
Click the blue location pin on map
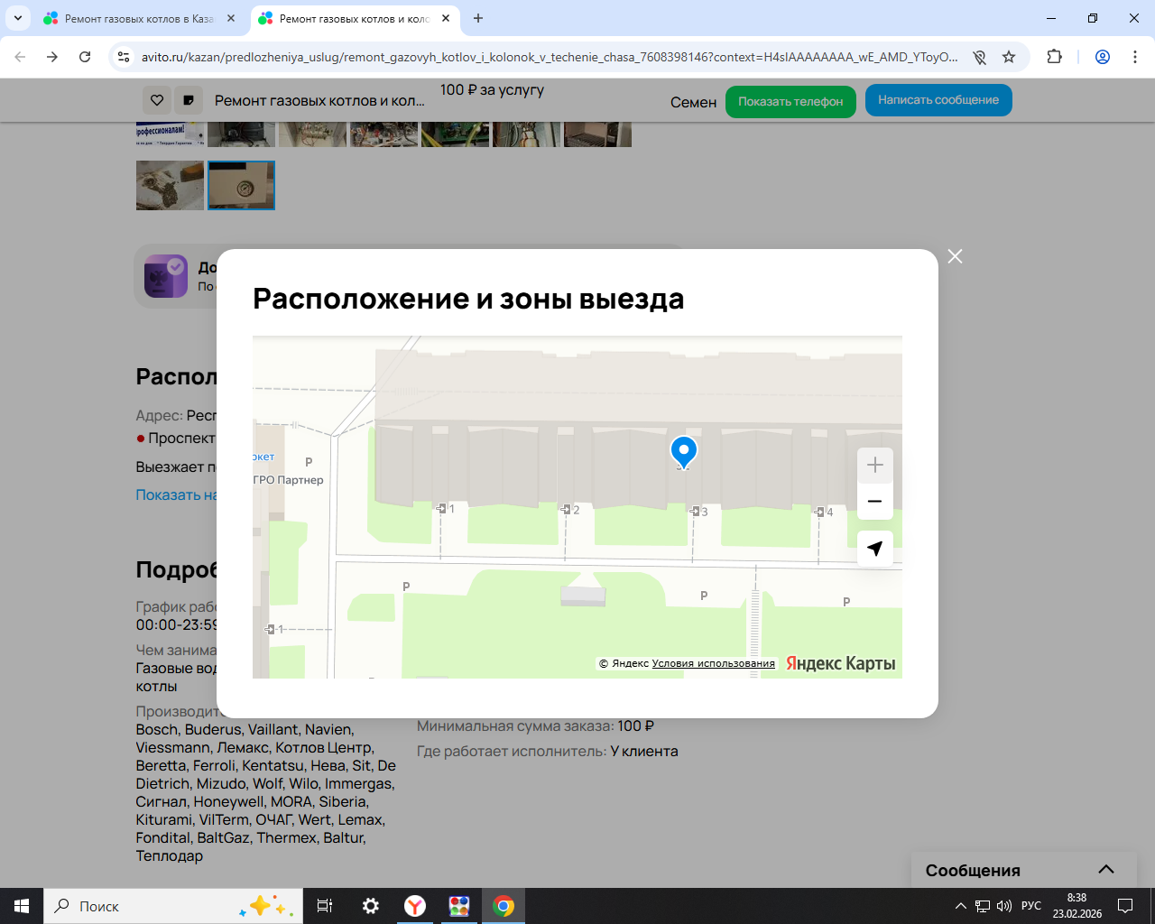click(x=683, y=450)
